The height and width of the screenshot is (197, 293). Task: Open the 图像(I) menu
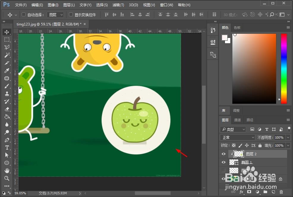[53, 5]
